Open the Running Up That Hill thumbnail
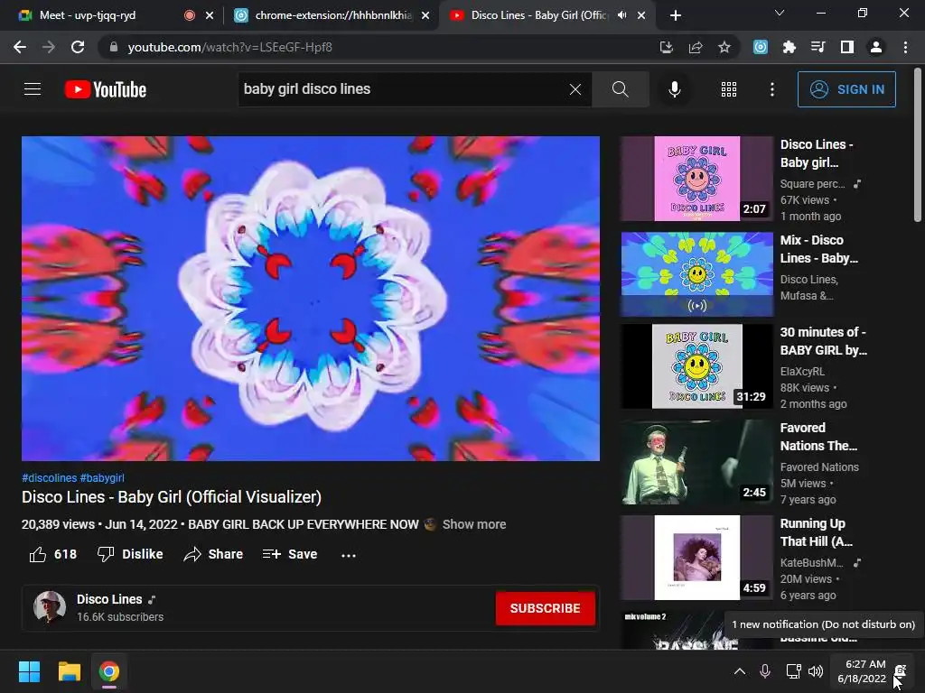This screenshot has width=925, height=693. coord(696,558)
